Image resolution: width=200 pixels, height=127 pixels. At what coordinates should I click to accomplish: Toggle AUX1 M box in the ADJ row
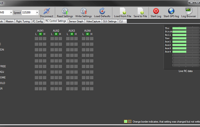pyautogui.click(x=41, y=72)
